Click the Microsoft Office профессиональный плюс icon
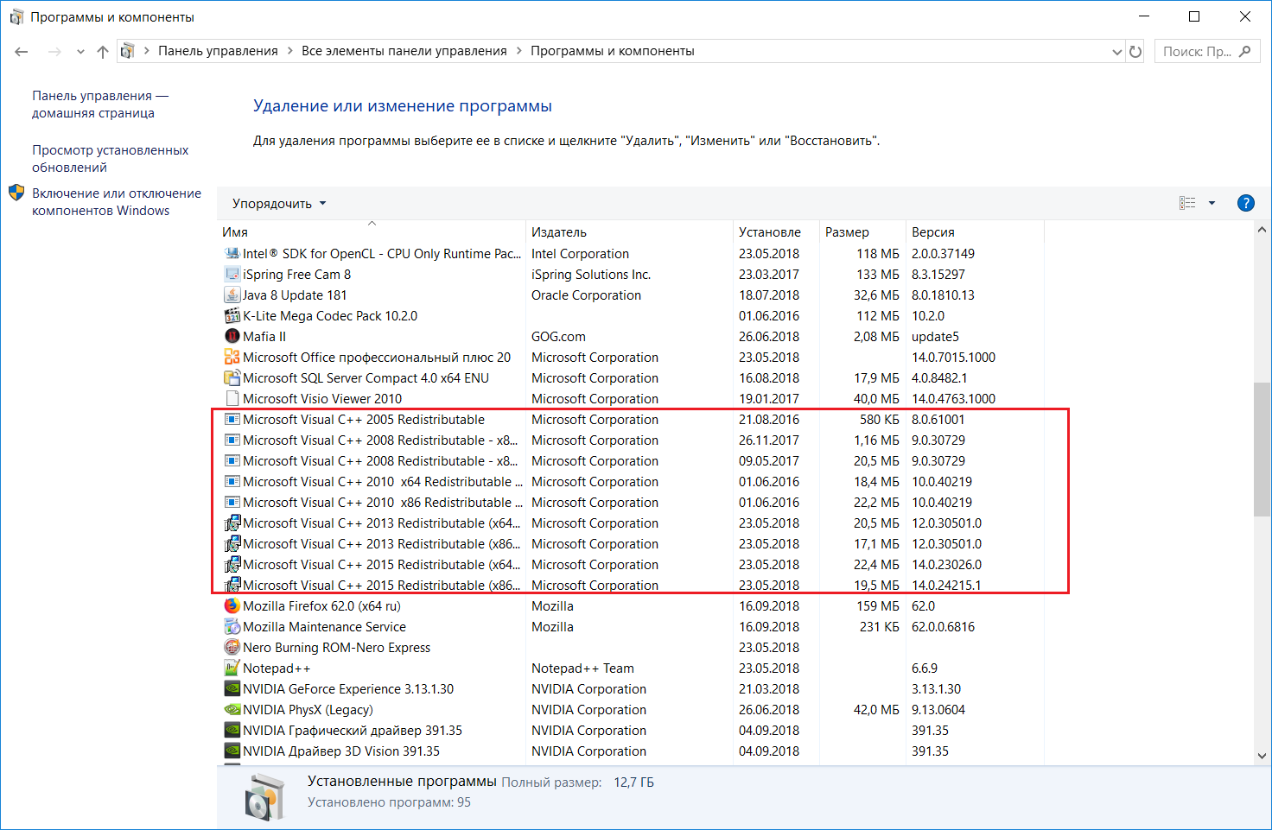This screenshot has width=1272, height=830. pyautogui.click(x=232, y=358)
